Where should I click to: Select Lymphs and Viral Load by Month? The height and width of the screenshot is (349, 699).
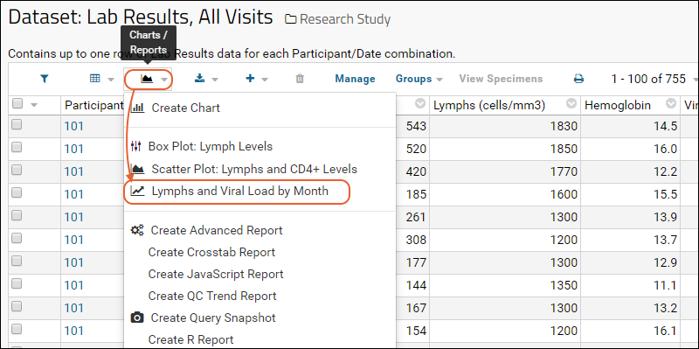tap(239, 191)
